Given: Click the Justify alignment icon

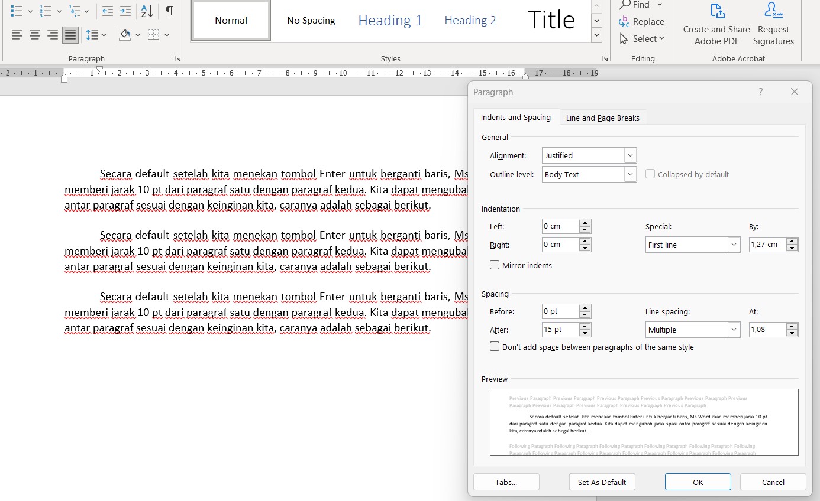Looking at the screenshot, I should tap(70, 34).
